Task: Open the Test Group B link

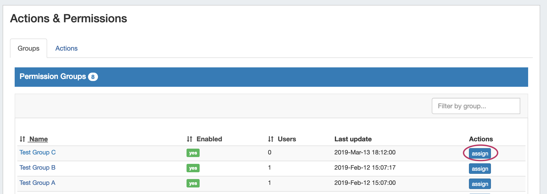Action: (x=37, y=168)
